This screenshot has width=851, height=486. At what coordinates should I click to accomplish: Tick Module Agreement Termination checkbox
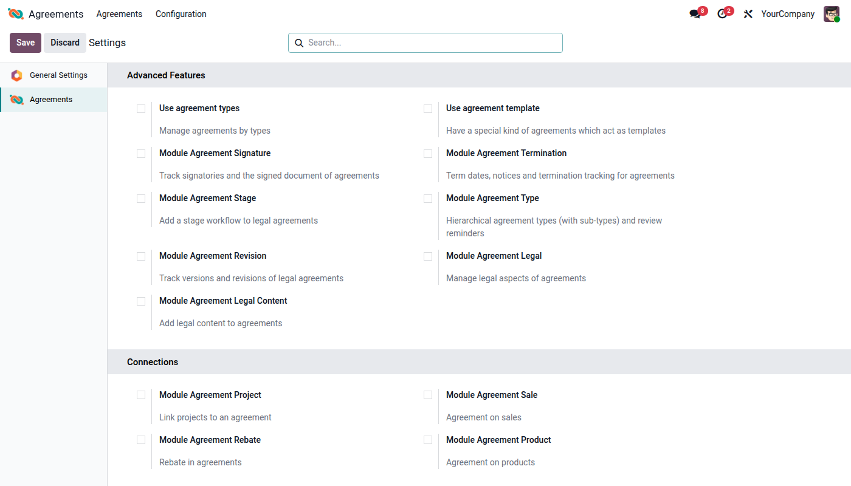[428, 154]
